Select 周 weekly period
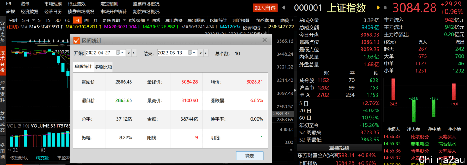This screenshot has height=165, width=467. (x=86, y=21)
